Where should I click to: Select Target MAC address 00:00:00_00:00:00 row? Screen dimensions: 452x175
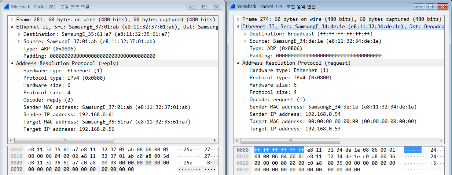[333, 121]
